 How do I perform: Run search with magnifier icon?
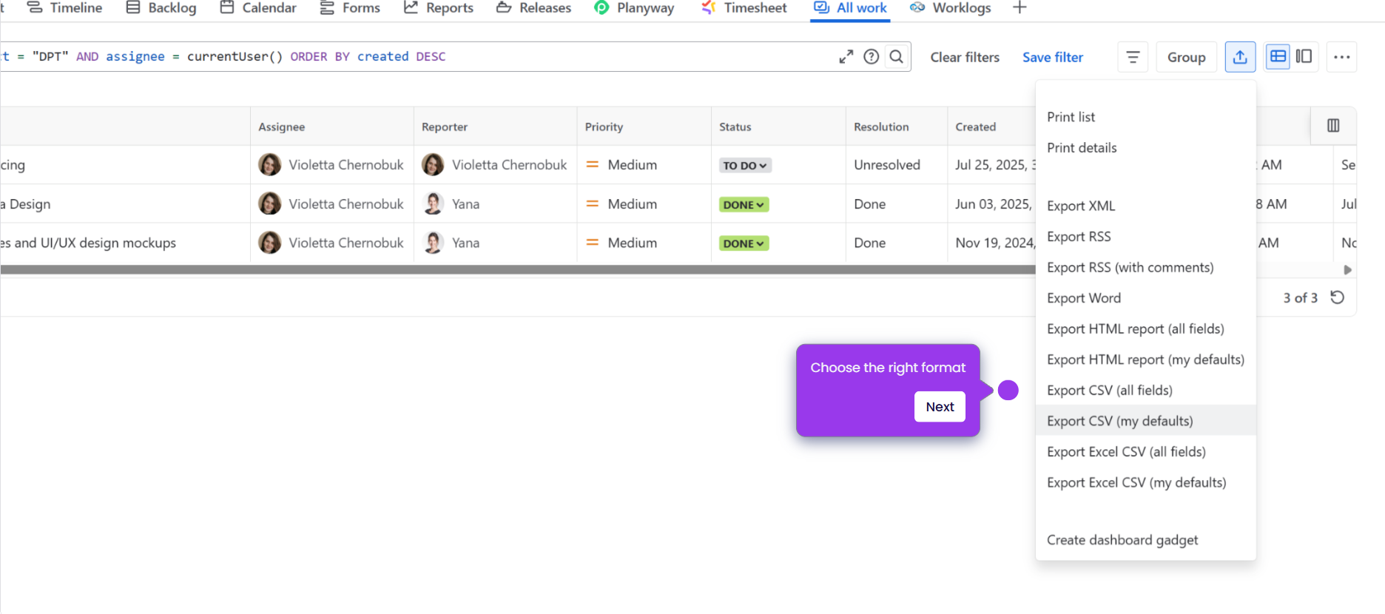tap(896, 57)
